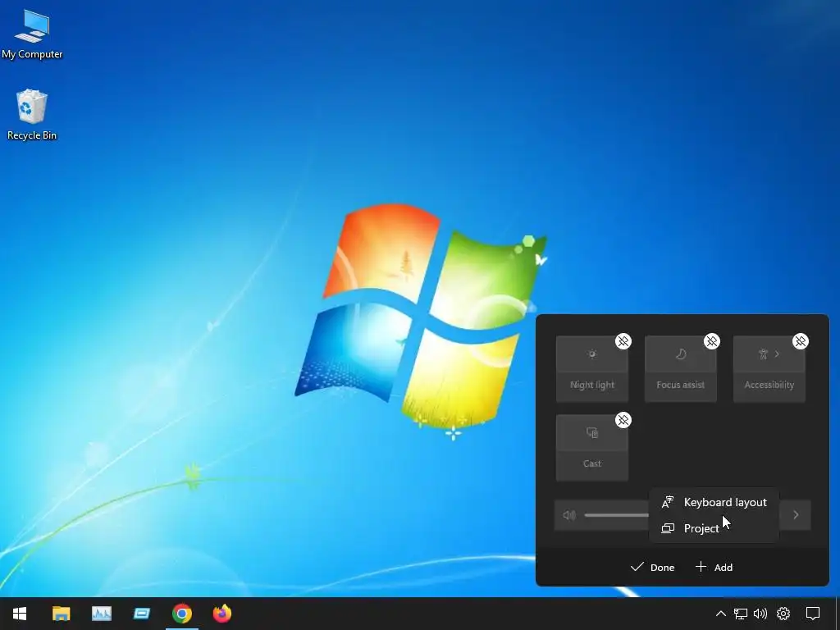Screen dimensions: 840x630
Task: Open File Explorer from taskbar
Action: click(x=61, y=614)
